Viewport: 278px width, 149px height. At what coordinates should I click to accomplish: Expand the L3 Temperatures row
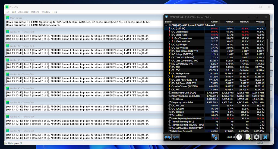coord(169,41)
